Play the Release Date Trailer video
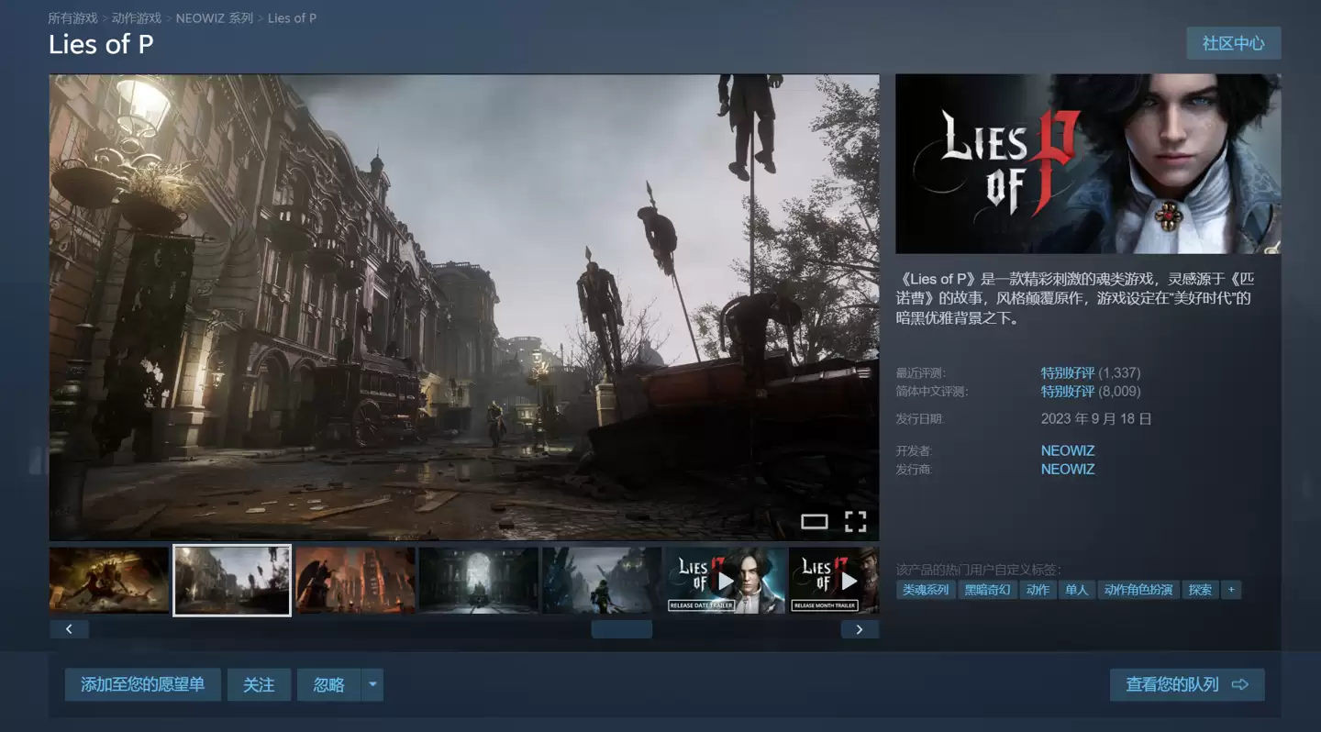The width and height of the screenshot is (1321, 732). 725,580
